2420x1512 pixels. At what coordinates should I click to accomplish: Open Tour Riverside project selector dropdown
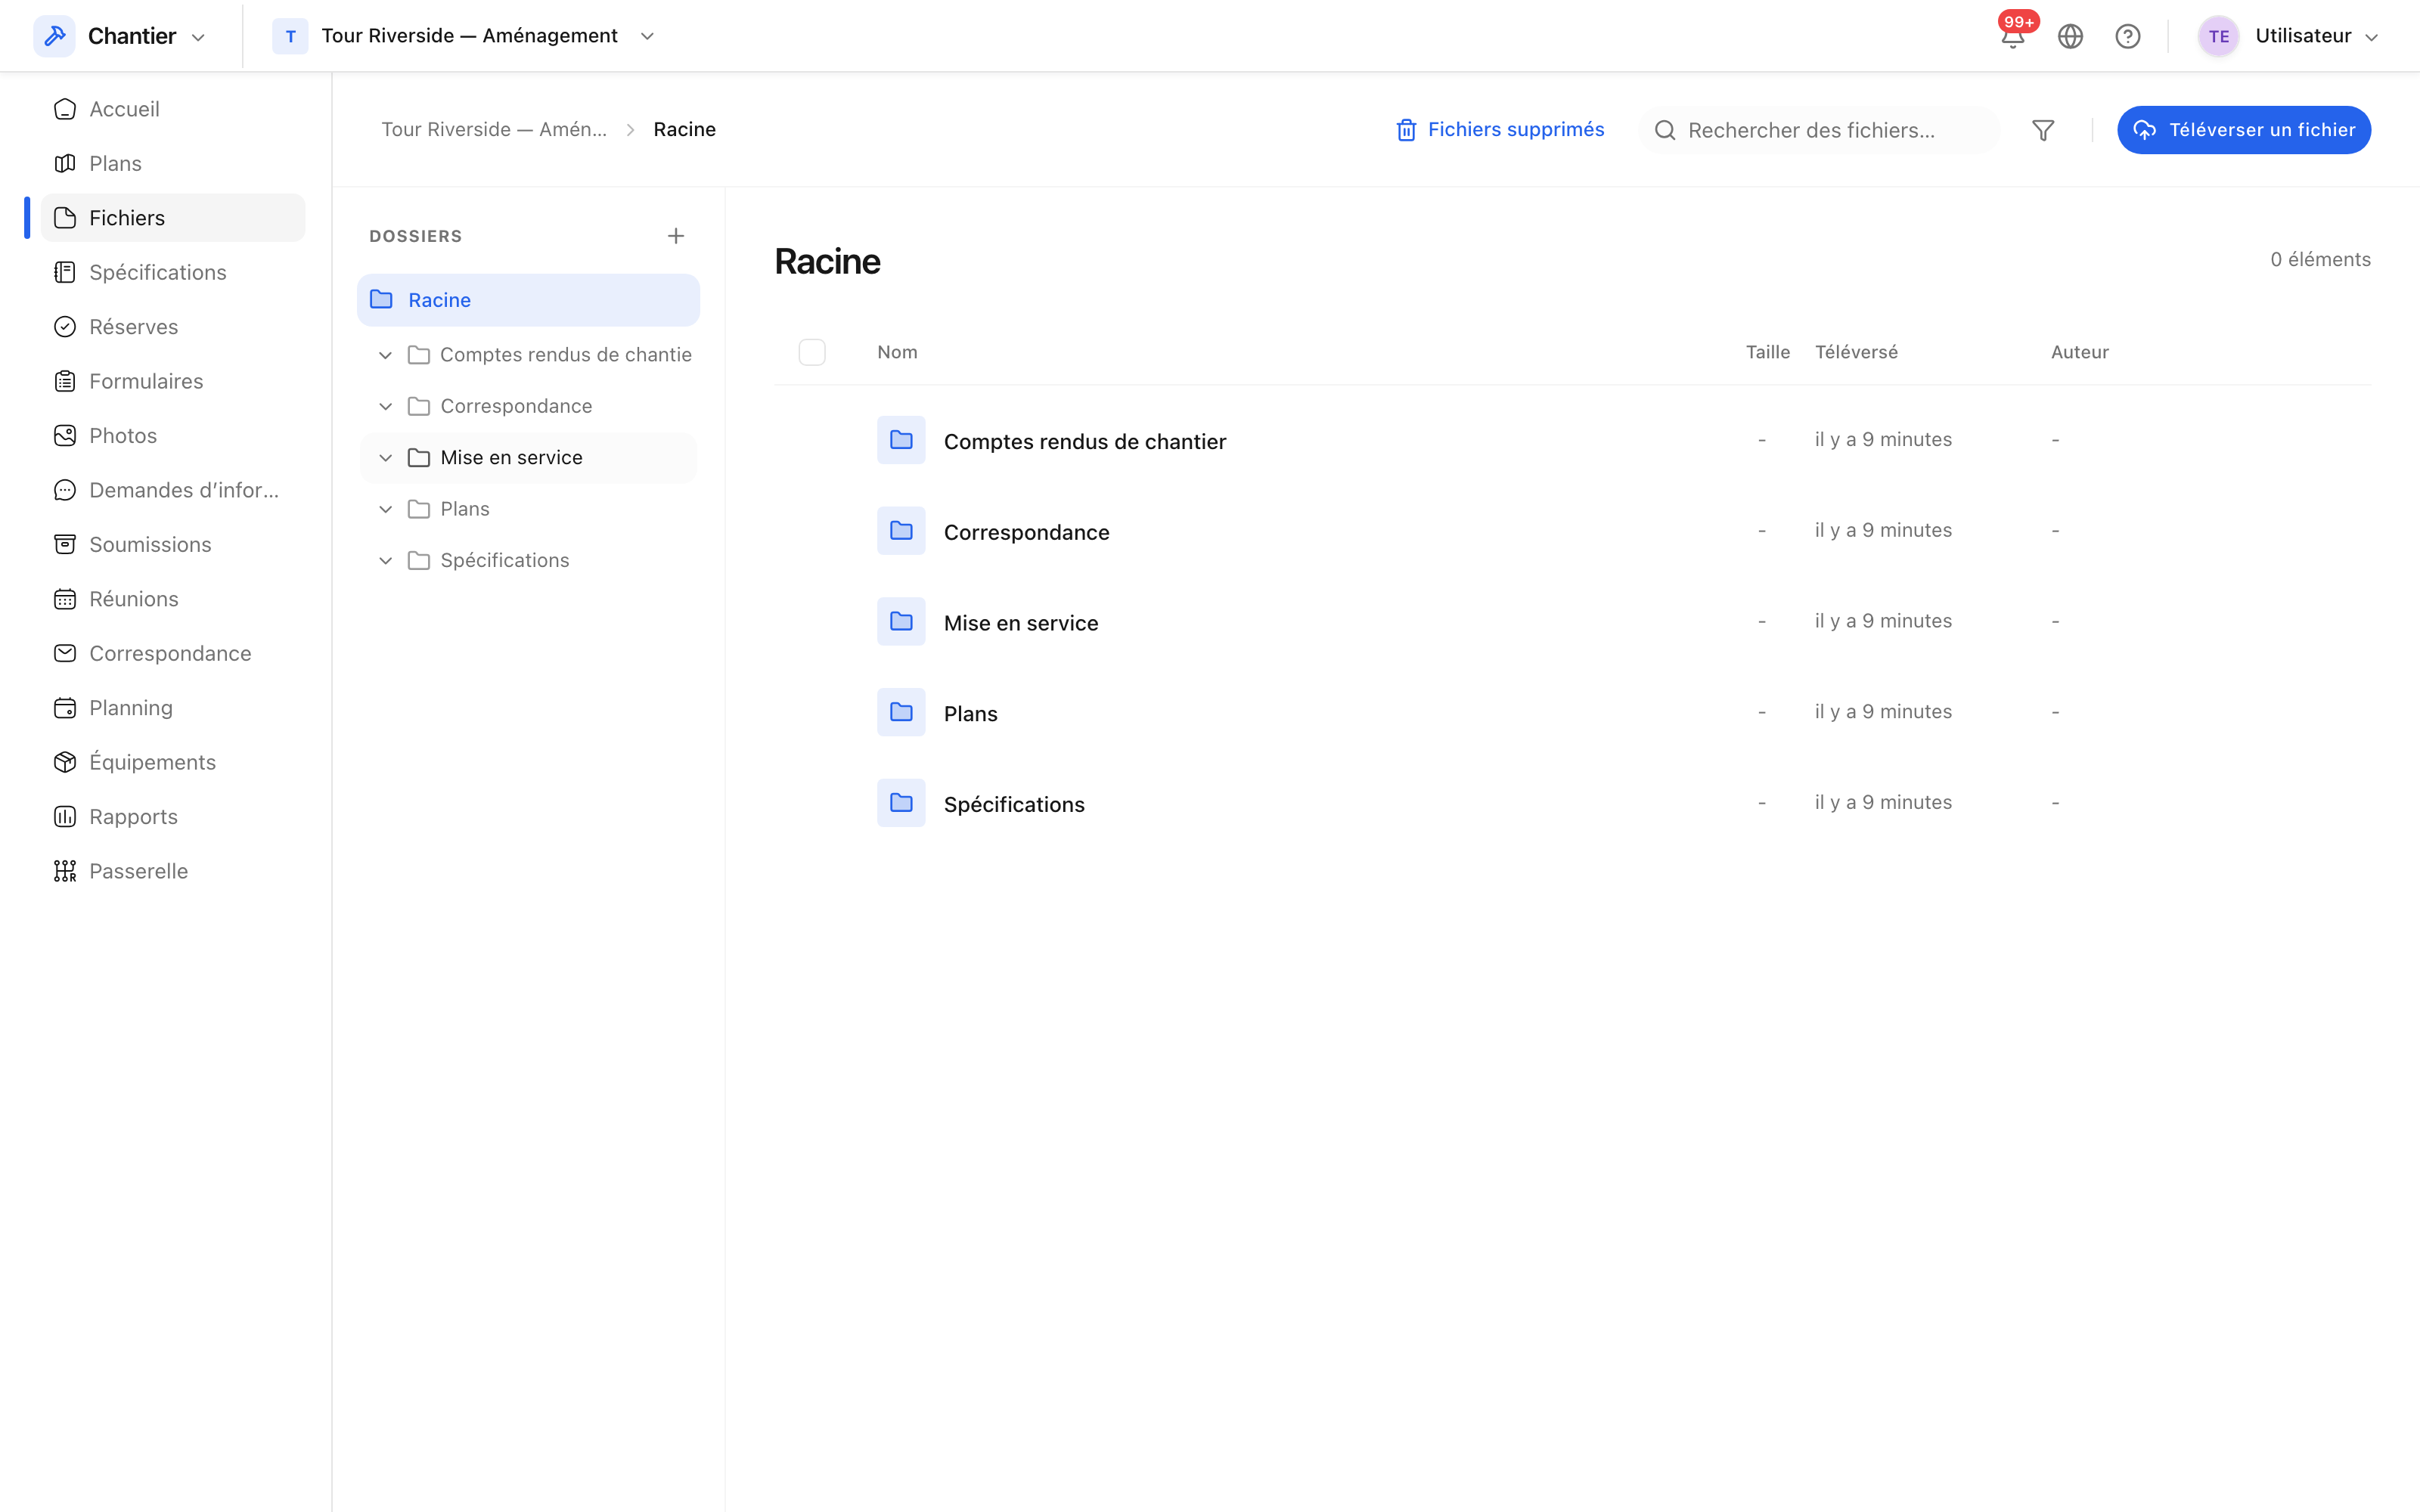point(465,36)
